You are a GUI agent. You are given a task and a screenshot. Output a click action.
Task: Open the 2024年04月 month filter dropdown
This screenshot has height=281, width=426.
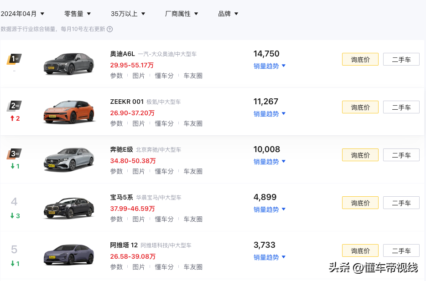tap(24, 14)
